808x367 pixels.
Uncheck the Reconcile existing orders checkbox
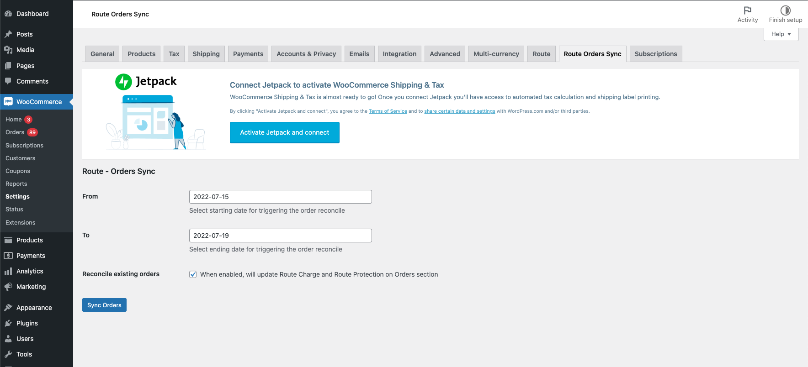pos(193,274)
